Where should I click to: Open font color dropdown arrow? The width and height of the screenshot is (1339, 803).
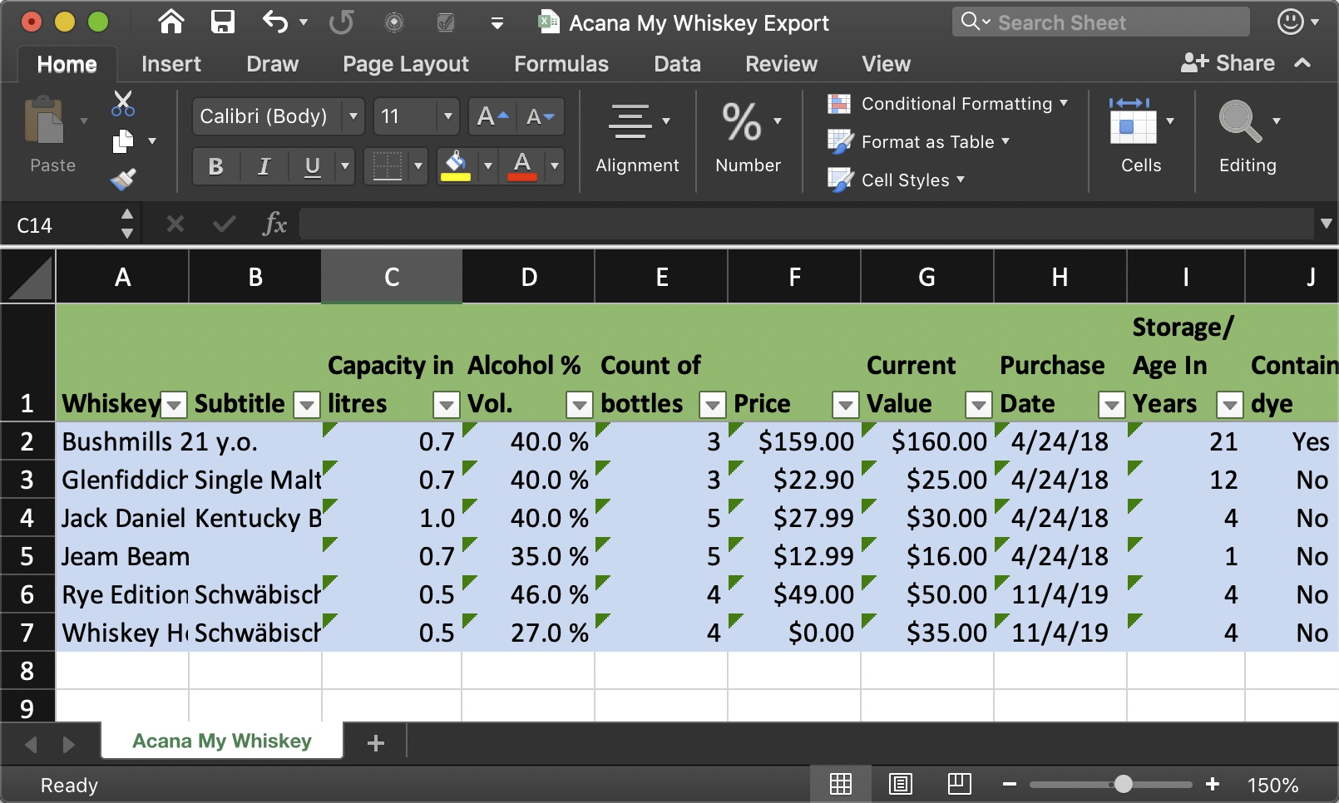[x=555, y=166]
